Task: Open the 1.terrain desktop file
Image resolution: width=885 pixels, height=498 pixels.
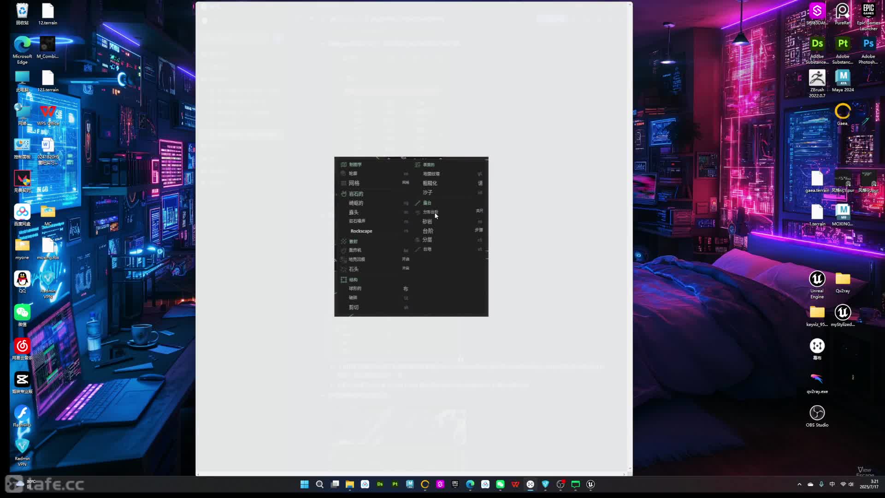Action: click(x=817, y=215)
